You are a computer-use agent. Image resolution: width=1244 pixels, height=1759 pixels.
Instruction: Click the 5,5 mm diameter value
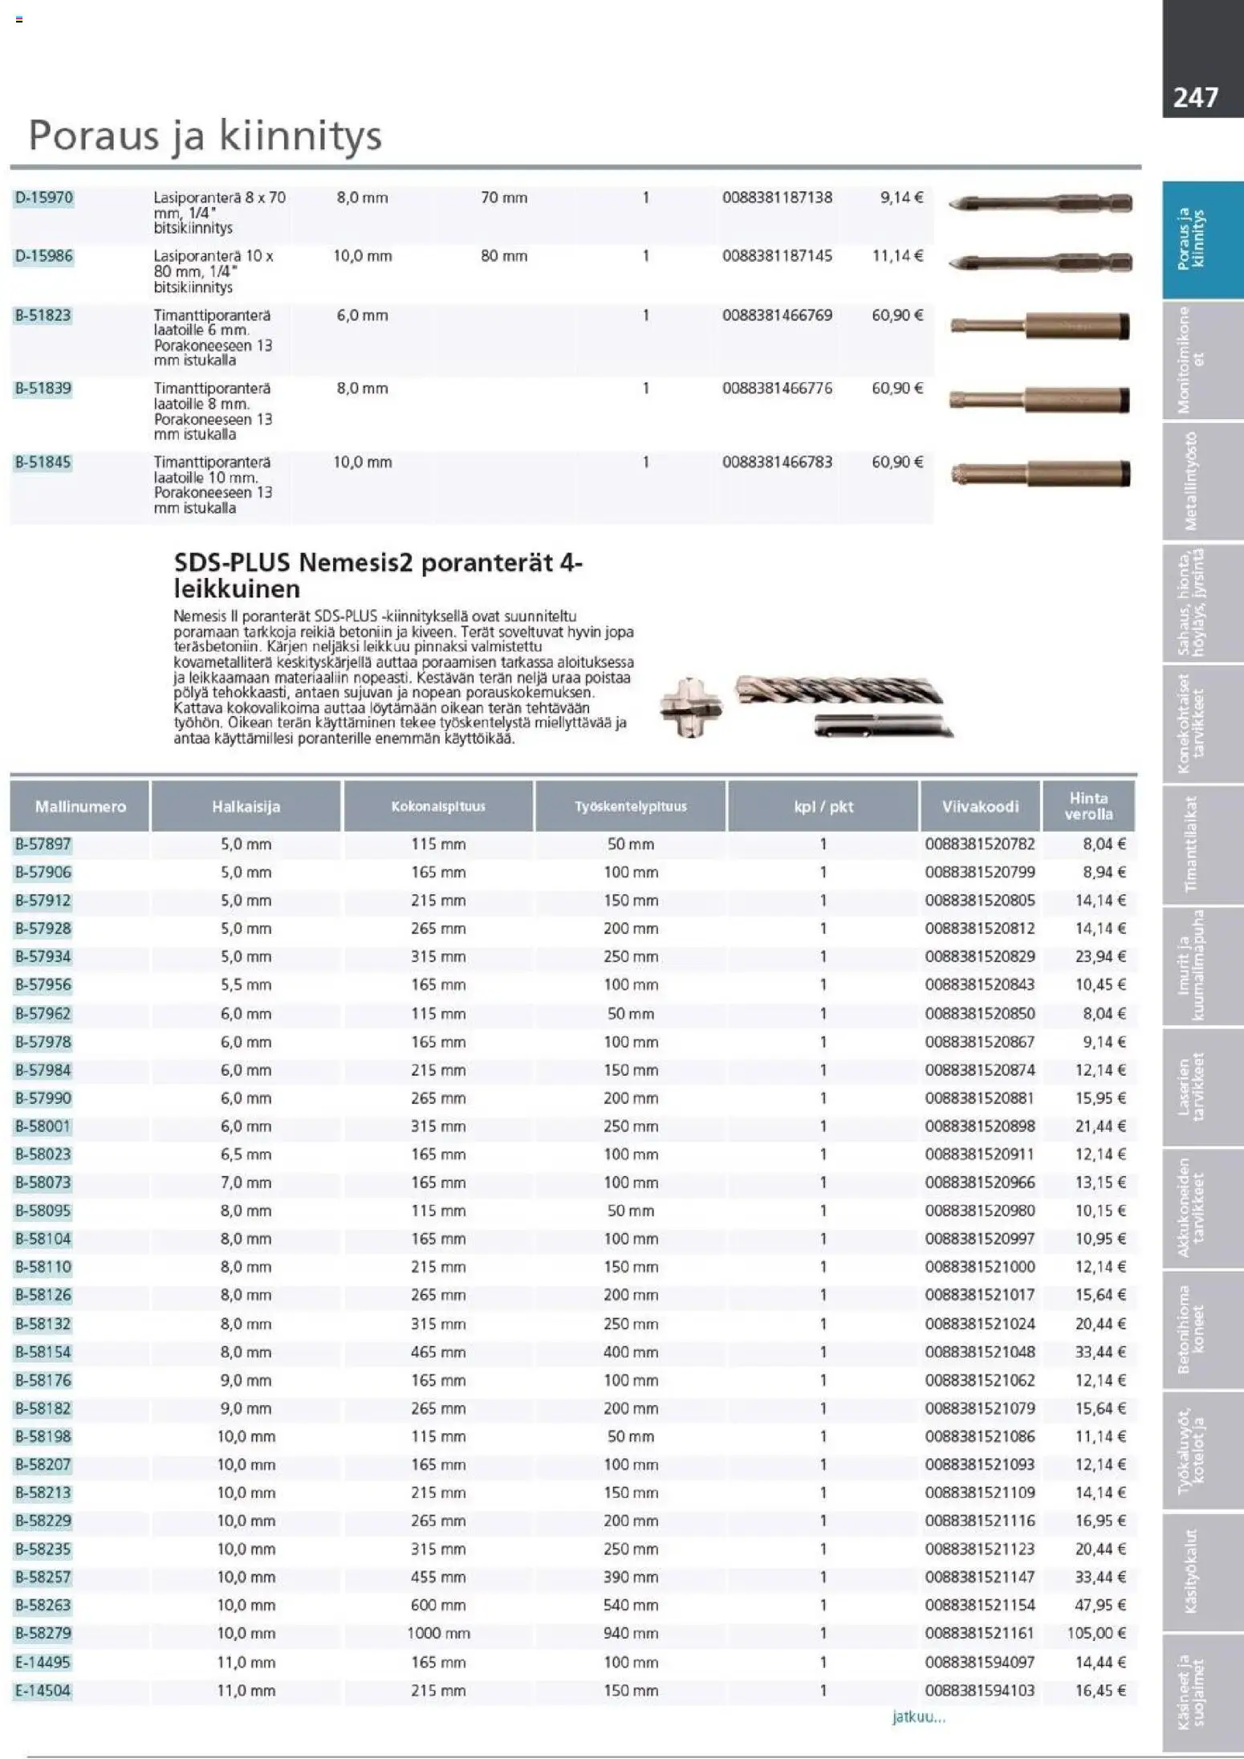246,985
